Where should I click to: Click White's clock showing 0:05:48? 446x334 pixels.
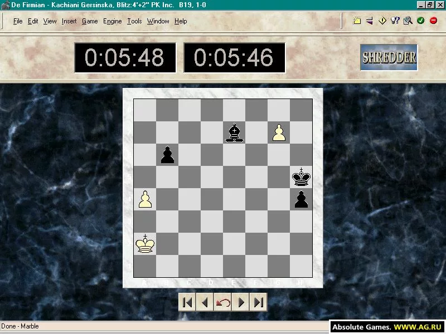tap(125, 58)
